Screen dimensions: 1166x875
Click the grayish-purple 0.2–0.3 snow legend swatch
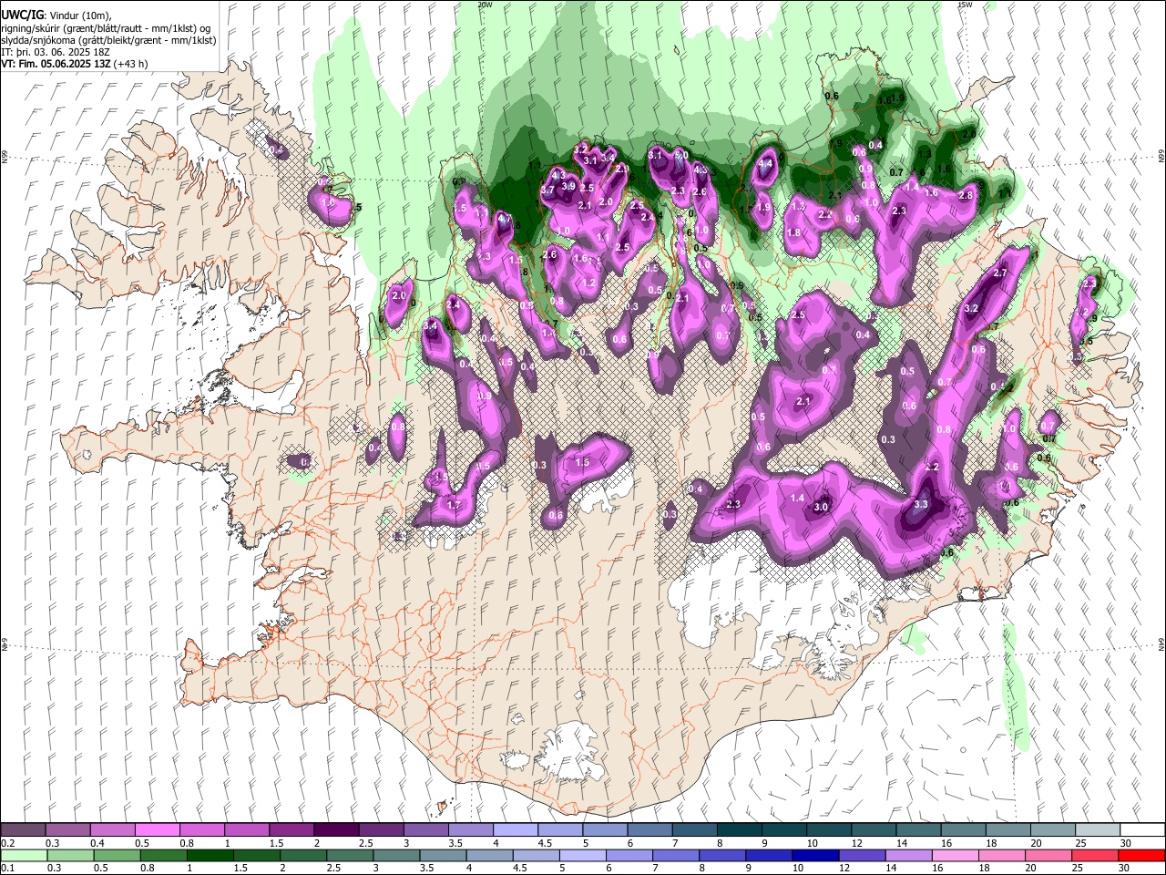point(23,830)
